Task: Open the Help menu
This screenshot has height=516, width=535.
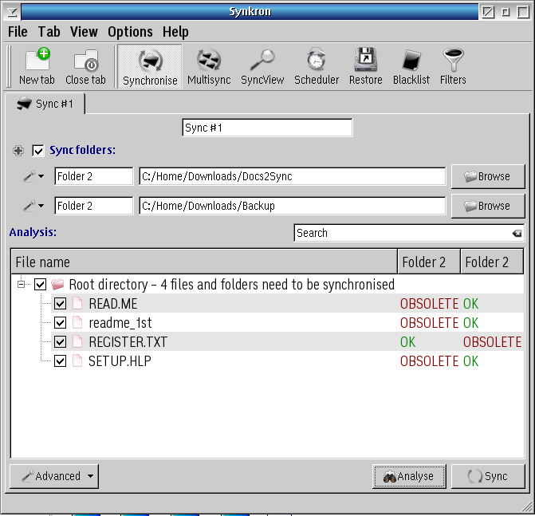Action: tap(175, 32)
